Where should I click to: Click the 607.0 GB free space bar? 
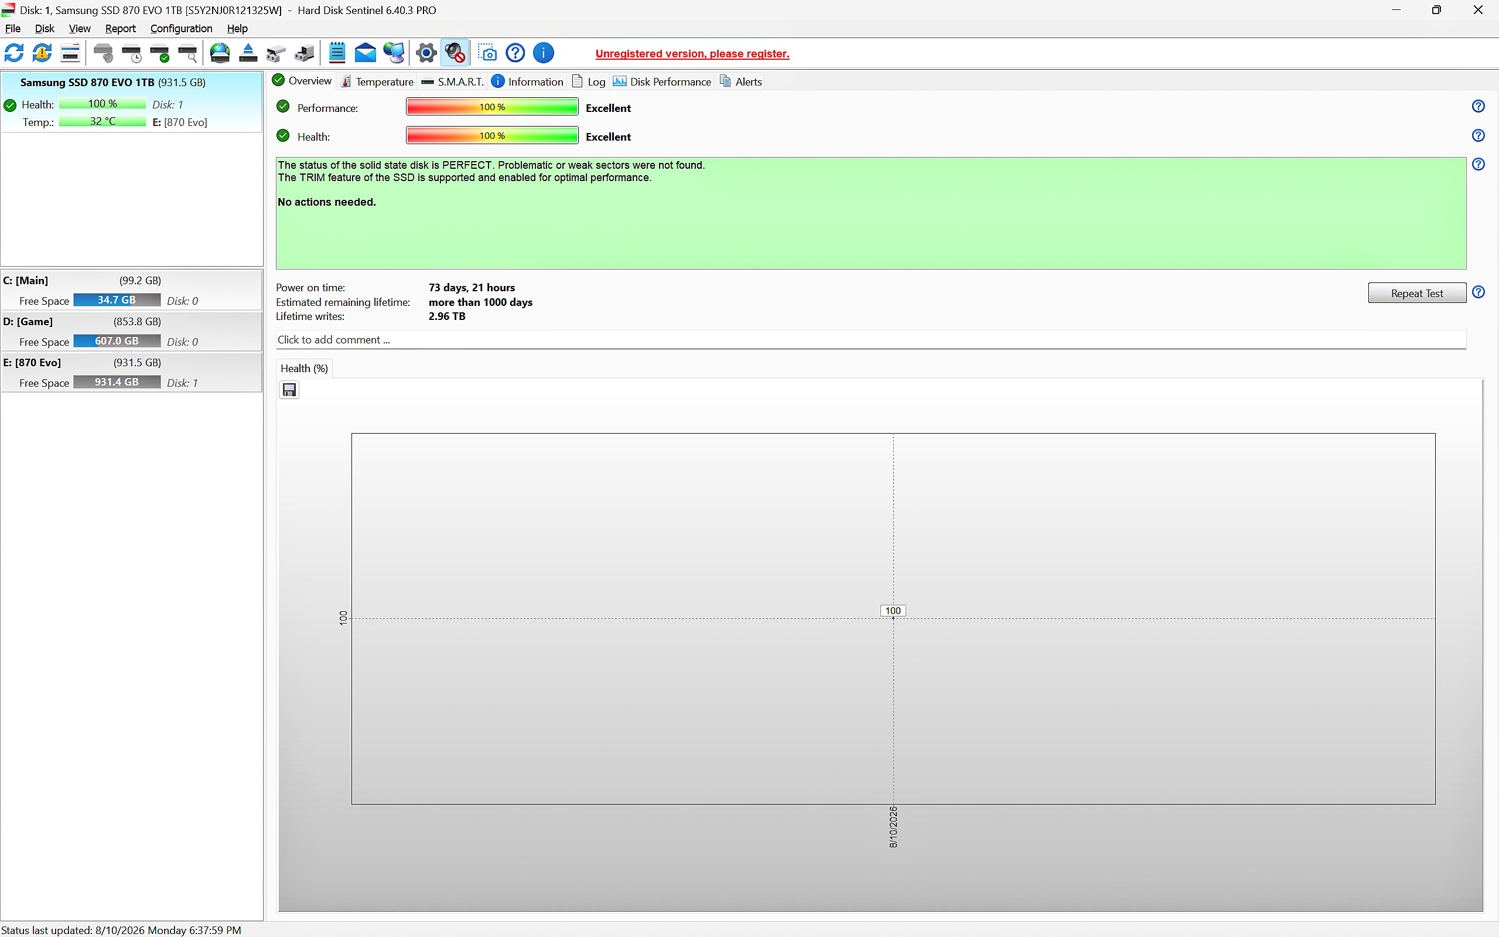[x=117, y=342]
